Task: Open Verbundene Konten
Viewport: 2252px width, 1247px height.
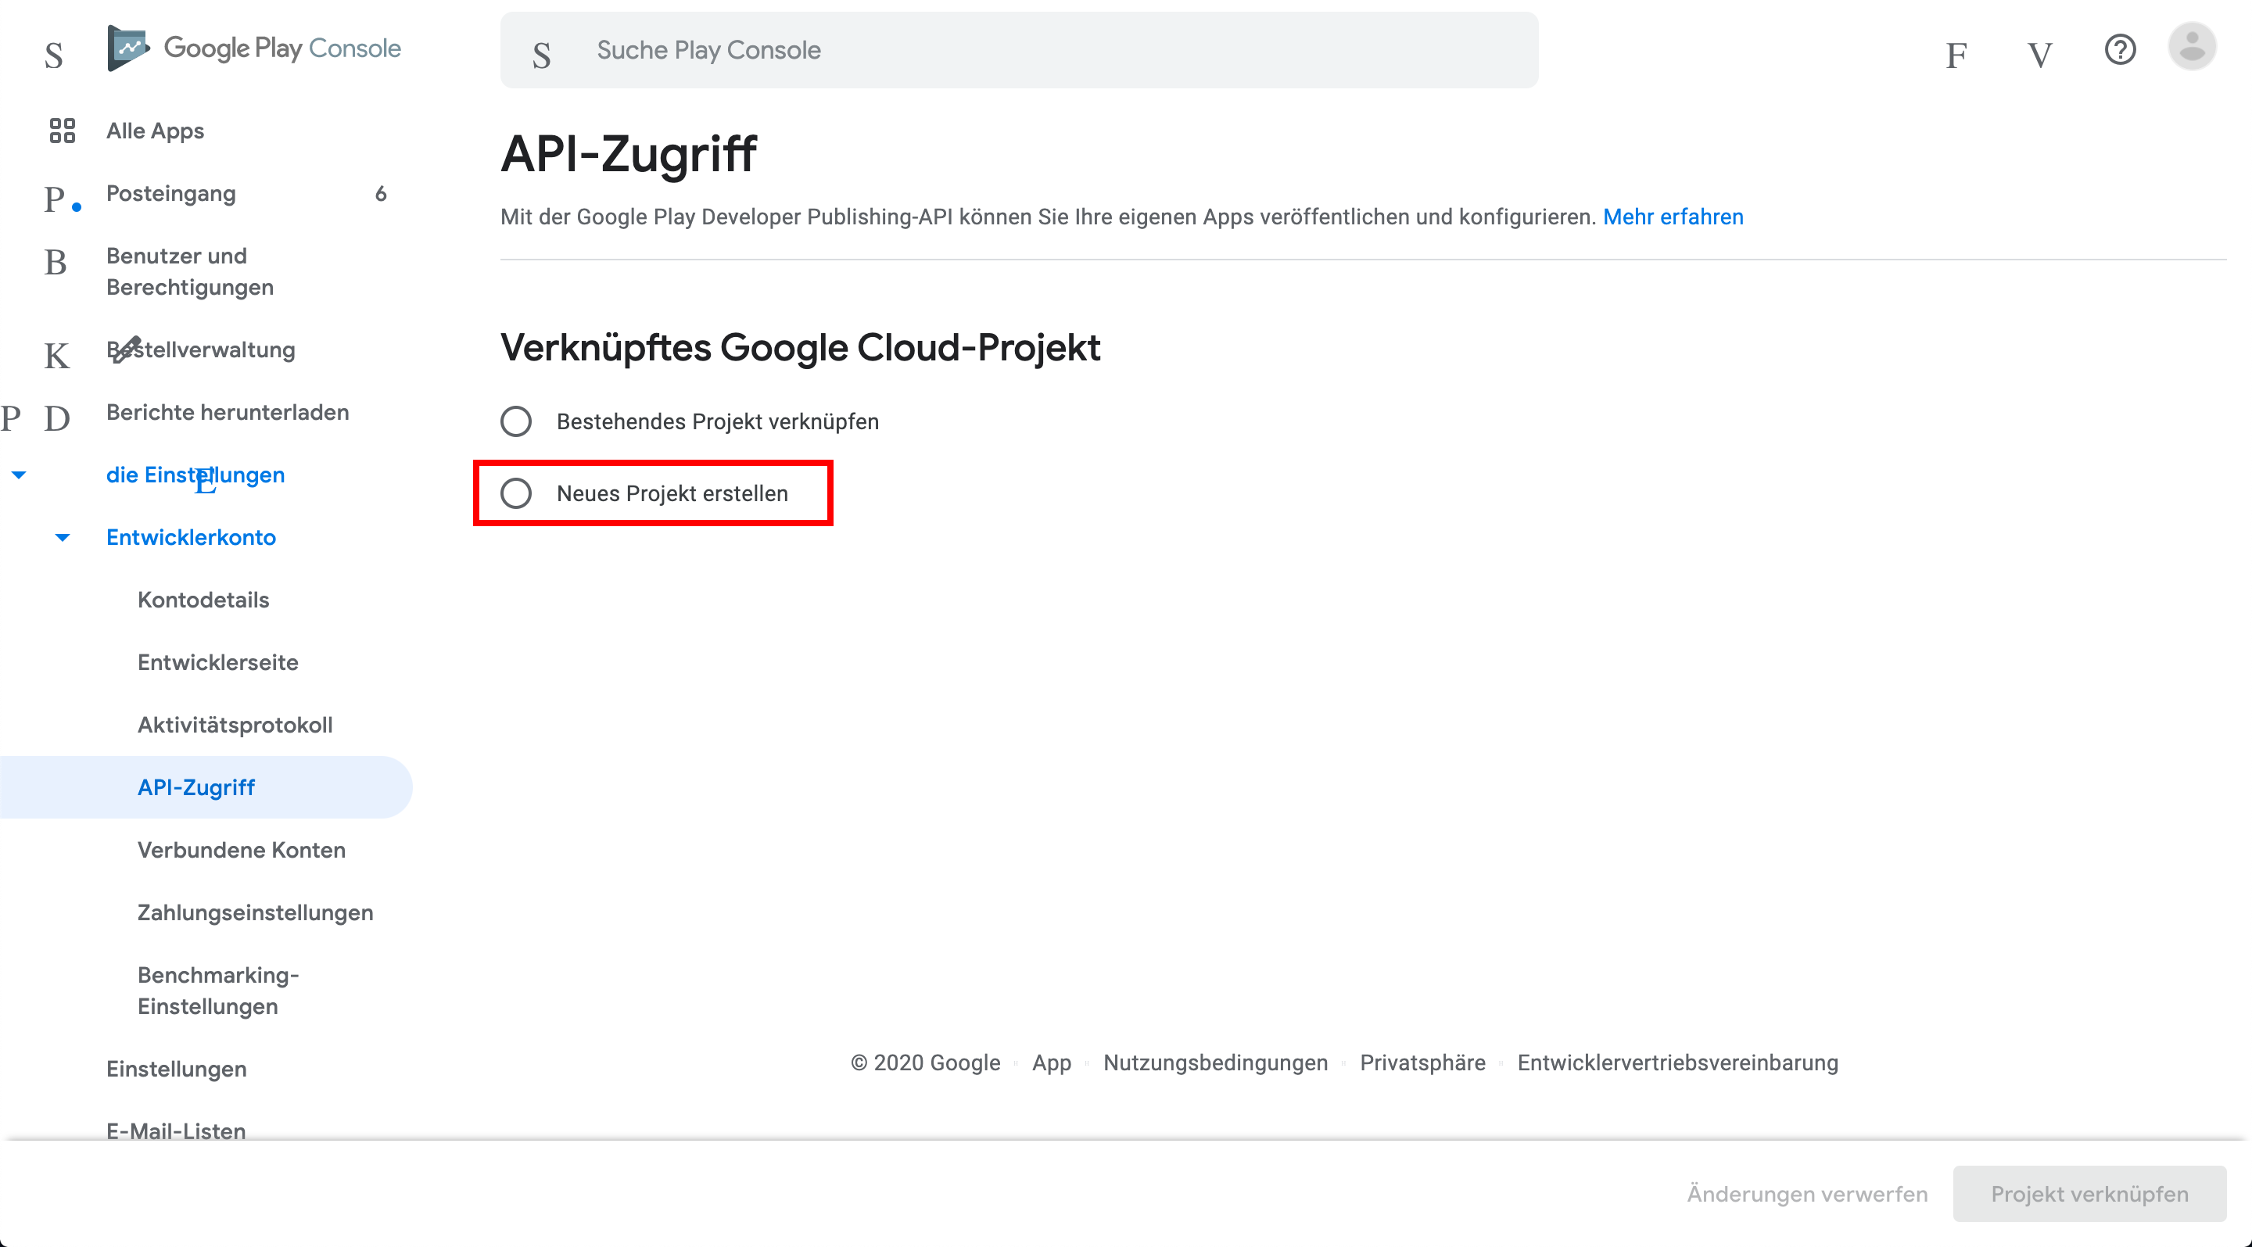Action: pos(242,851)
